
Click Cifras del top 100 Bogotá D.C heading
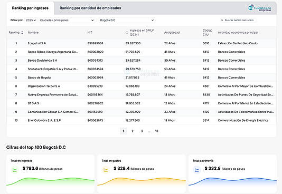point(36,147)
